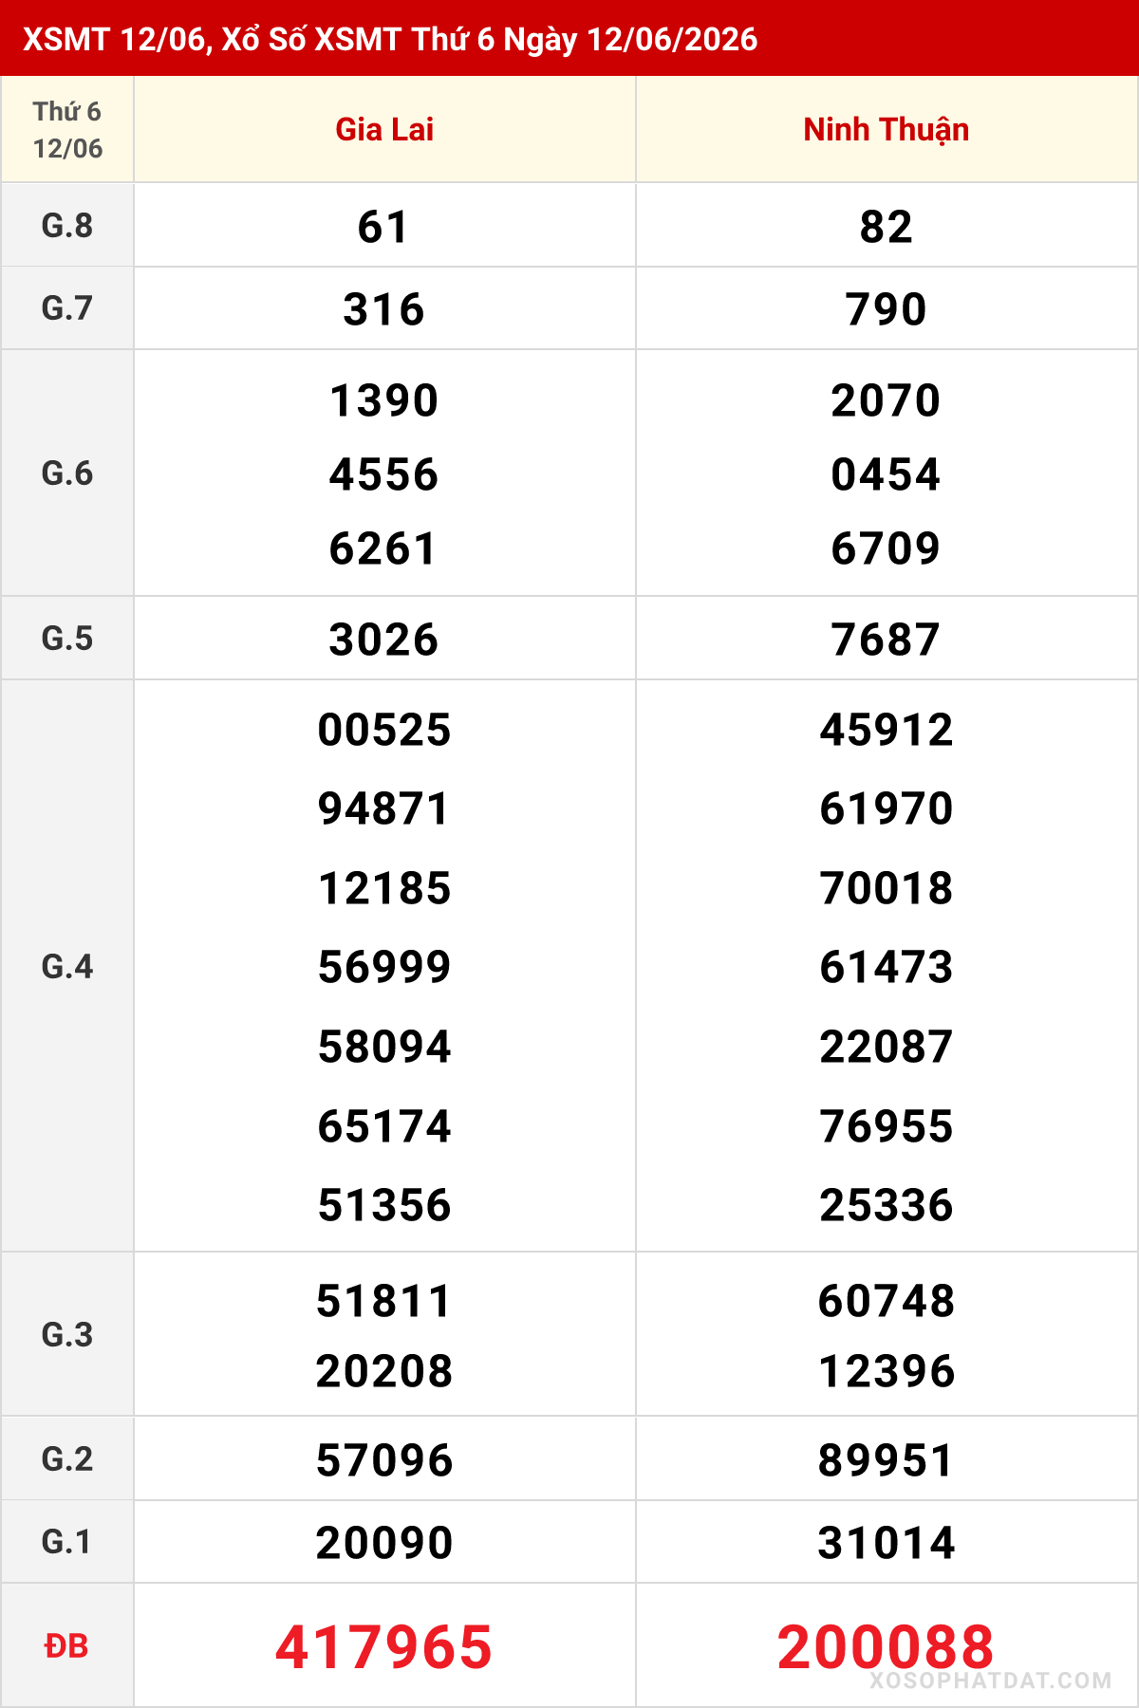Viewport: 1139px width, 1708px height.
Task: Click the XOSOPHATDAT.COM watermark
Action: click(991, 1680)
